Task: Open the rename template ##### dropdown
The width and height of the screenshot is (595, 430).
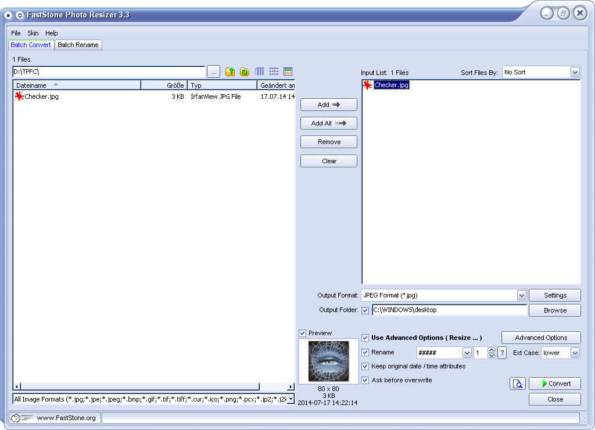Action: coord(467,353)
